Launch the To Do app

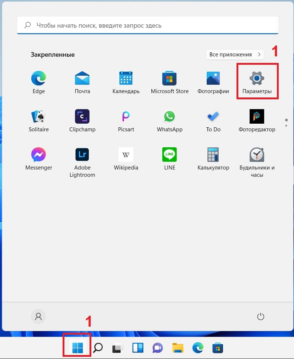click(x=213, y=121)
